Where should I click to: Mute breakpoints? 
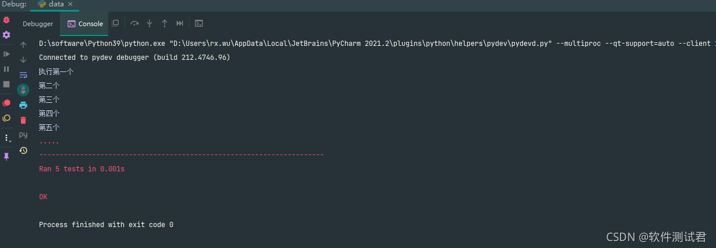(x=6, y=118)
